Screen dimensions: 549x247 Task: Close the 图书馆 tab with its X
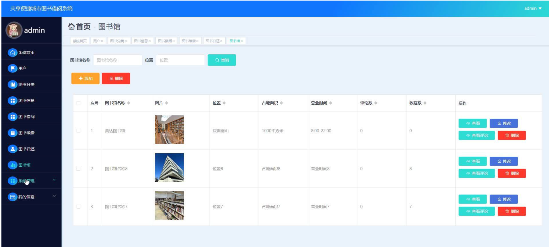click(242, 41)
